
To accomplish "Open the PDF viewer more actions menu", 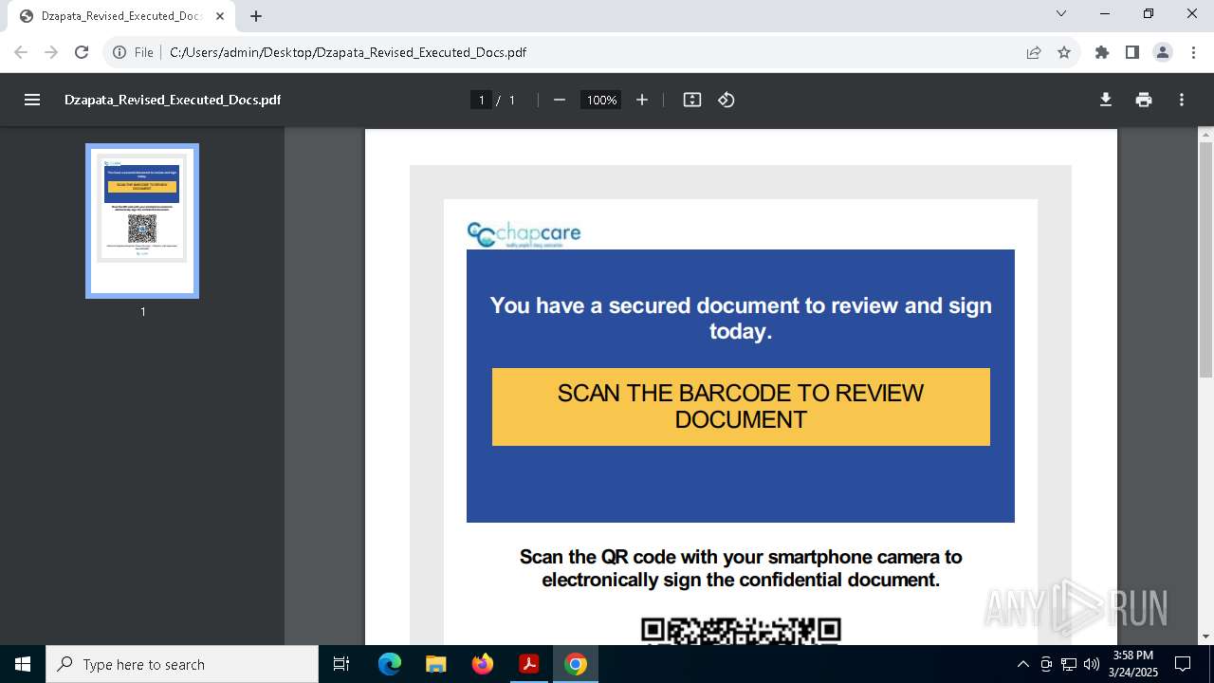I will tap(1182, 100).
